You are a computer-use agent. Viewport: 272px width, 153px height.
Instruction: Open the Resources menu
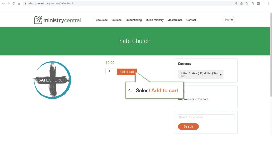[x=101, y=20]
